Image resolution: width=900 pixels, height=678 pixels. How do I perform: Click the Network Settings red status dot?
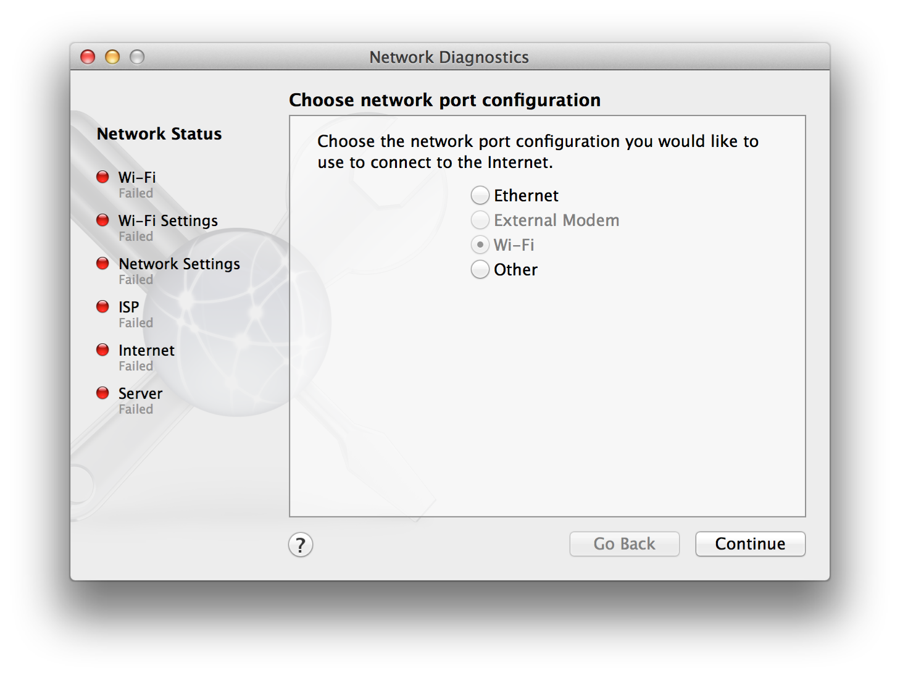(x=102, y=264)
